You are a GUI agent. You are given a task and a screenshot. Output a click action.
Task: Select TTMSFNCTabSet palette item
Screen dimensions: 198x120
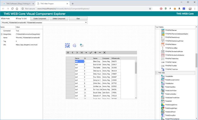171,62
